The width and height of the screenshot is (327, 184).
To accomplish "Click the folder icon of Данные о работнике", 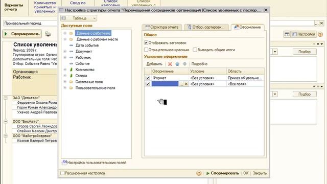I will tap(71, 33).
